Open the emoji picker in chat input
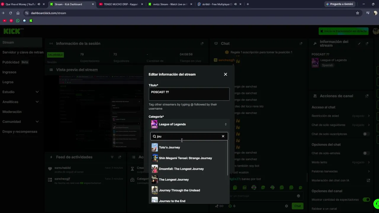Viewport: 379px width, 213px height. click(x=298, y=196)
